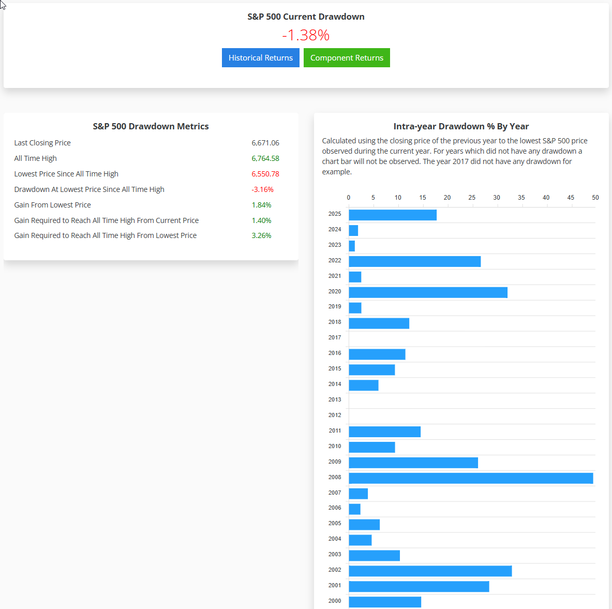Click the 2016 drawdown bar
This screenshot has width=612, height=609.
click(377, 354)
